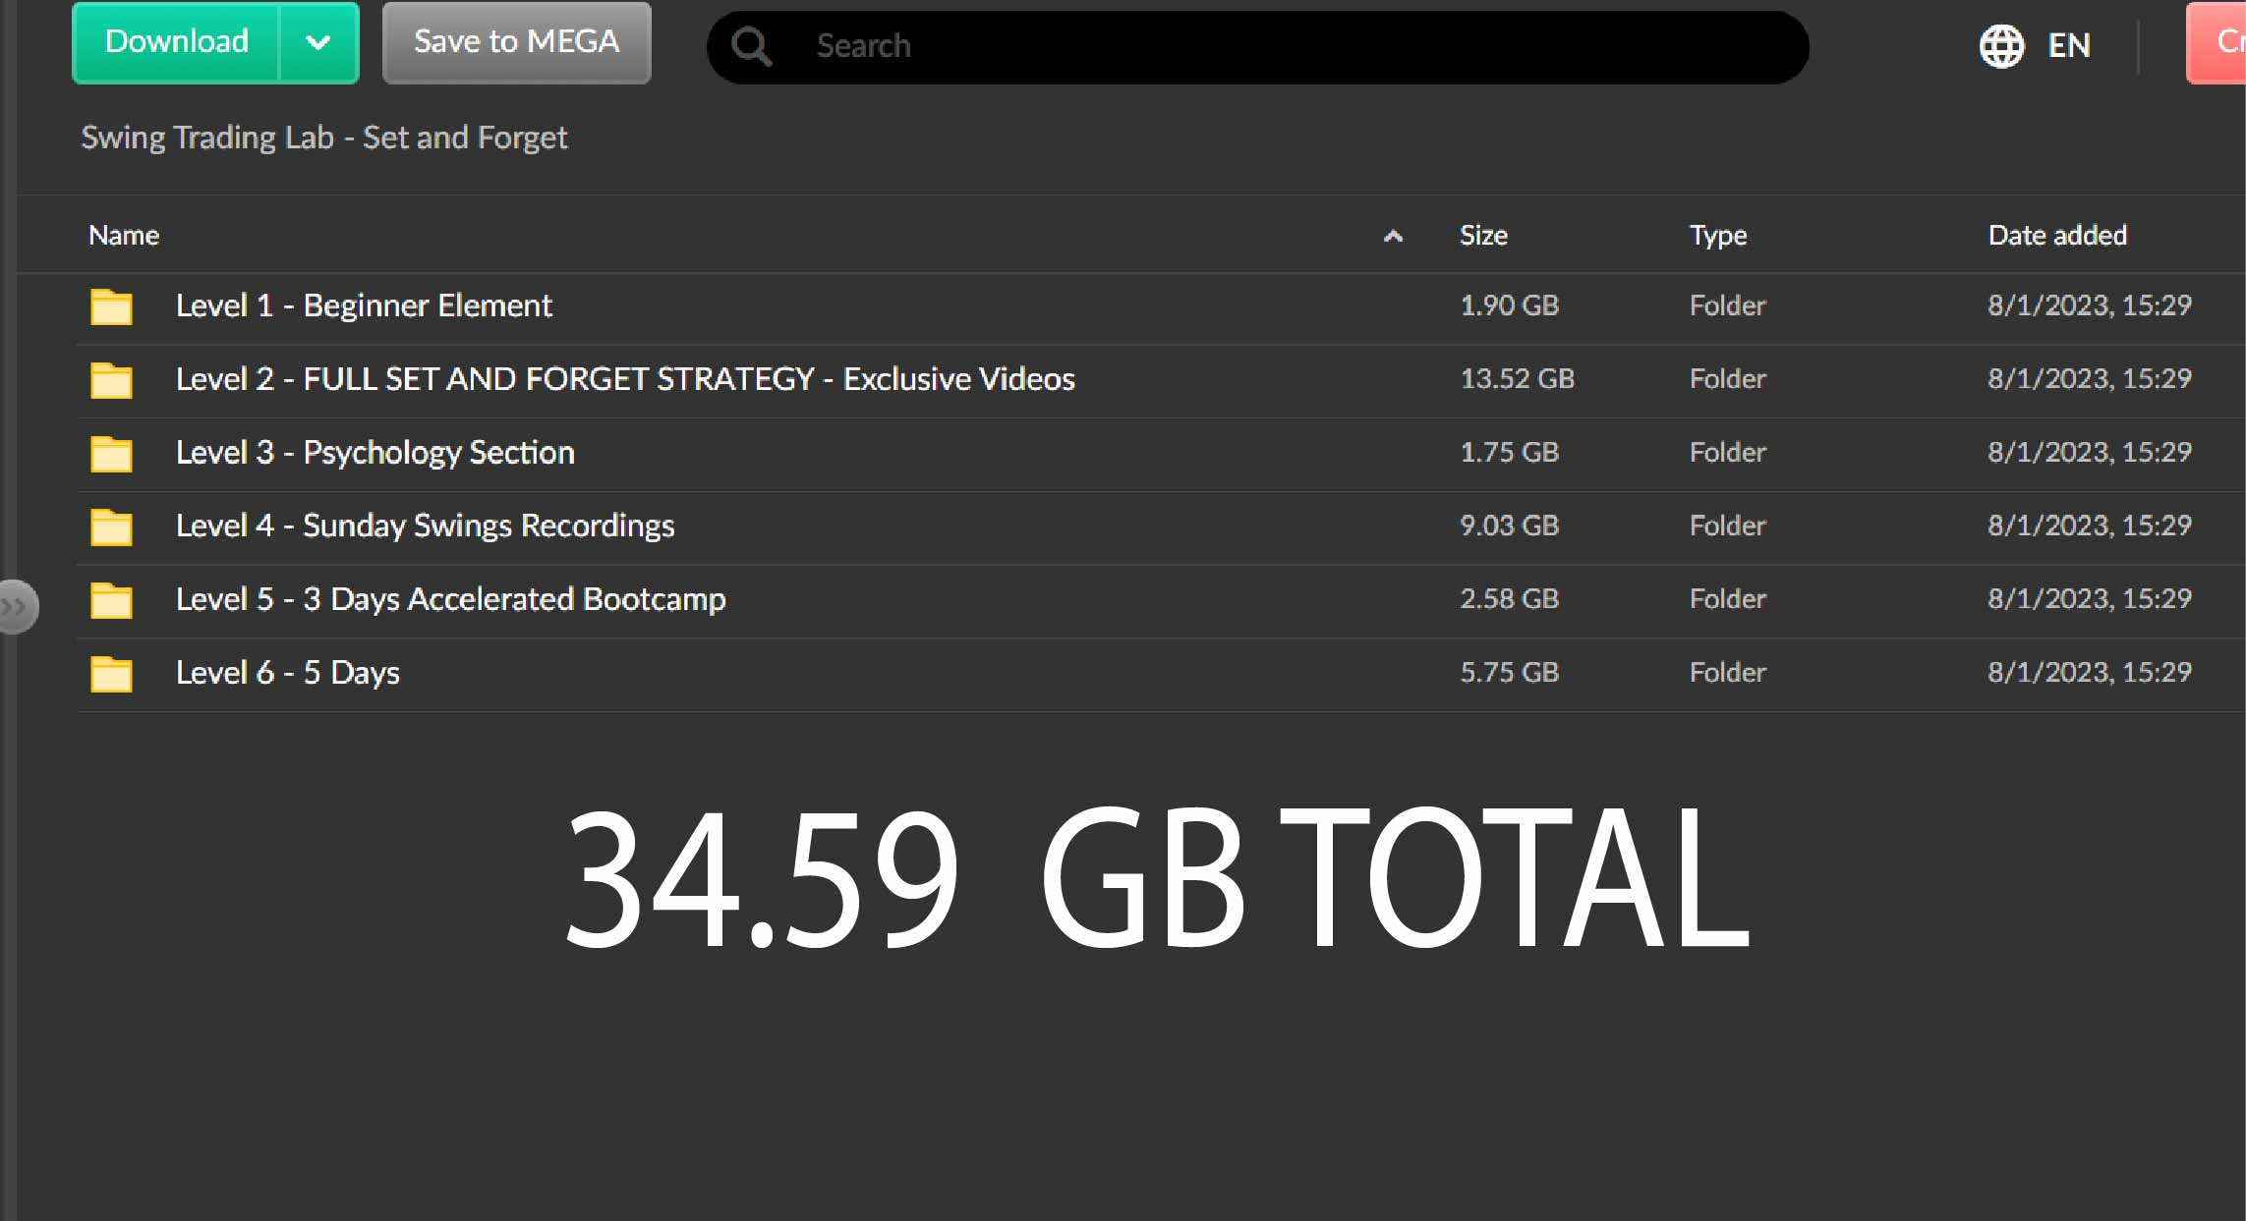Screen dimensions: 2246x1221
Task: Click Save to MEGA button
Action: click(x=516, y=42)
